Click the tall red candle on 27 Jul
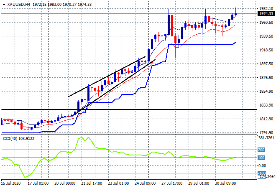 point(172,25)
